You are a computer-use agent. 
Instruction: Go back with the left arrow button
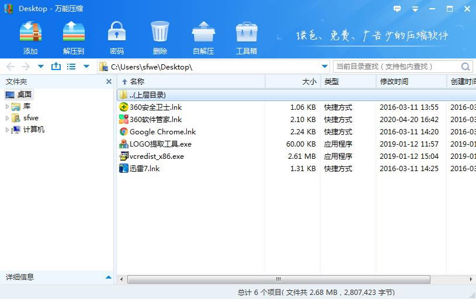pos(11,67)
